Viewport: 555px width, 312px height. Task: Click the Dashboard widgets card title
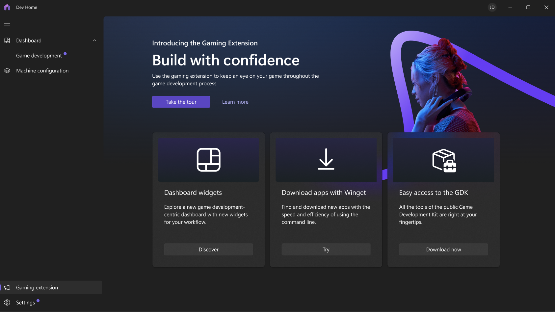193,193
